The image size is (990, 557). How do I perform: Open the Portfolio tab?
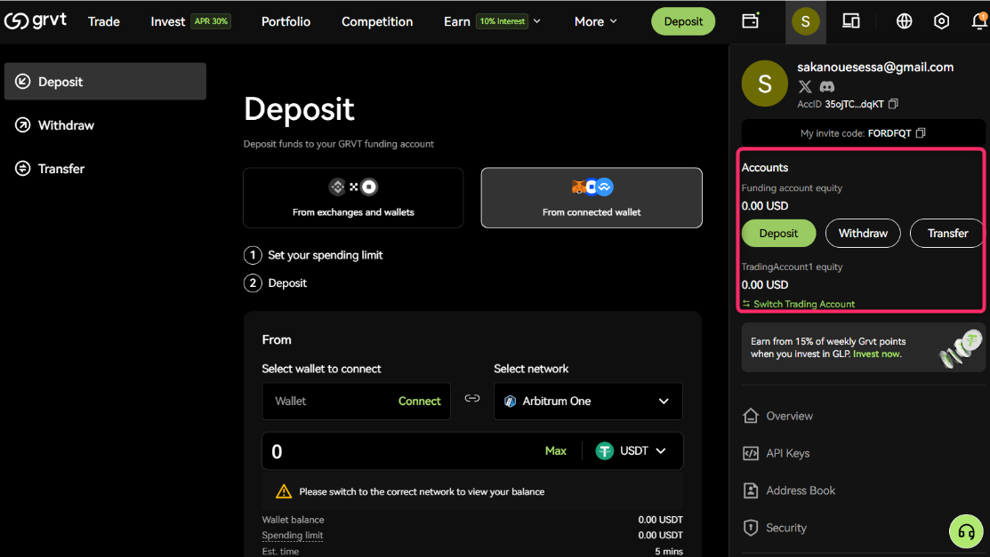pos(286,21)
